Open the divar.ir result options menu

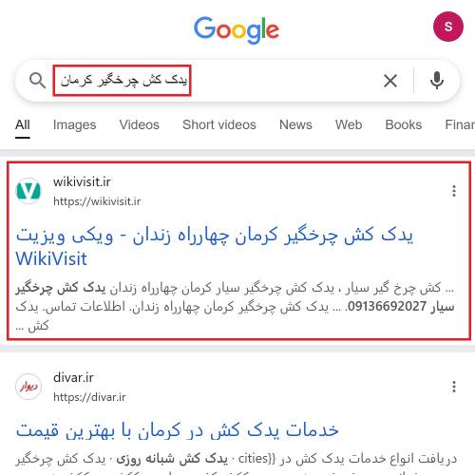tap(454, 387)
